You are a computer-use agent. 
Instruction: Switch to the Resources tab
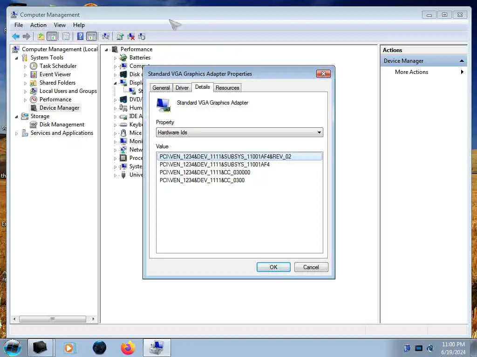tap(227, 88)
